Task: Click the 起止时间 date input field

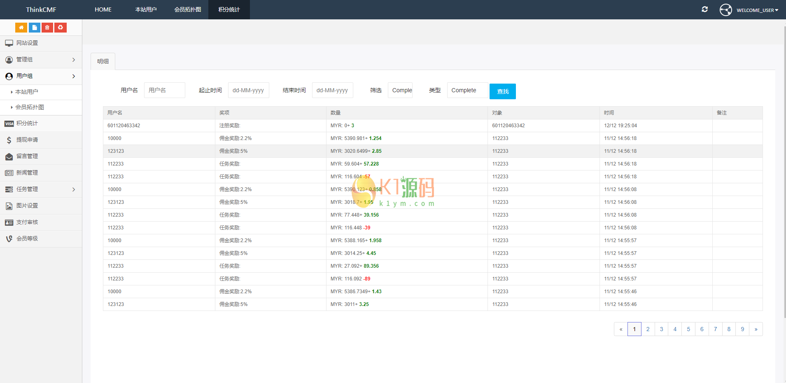Action: [248, 91]
